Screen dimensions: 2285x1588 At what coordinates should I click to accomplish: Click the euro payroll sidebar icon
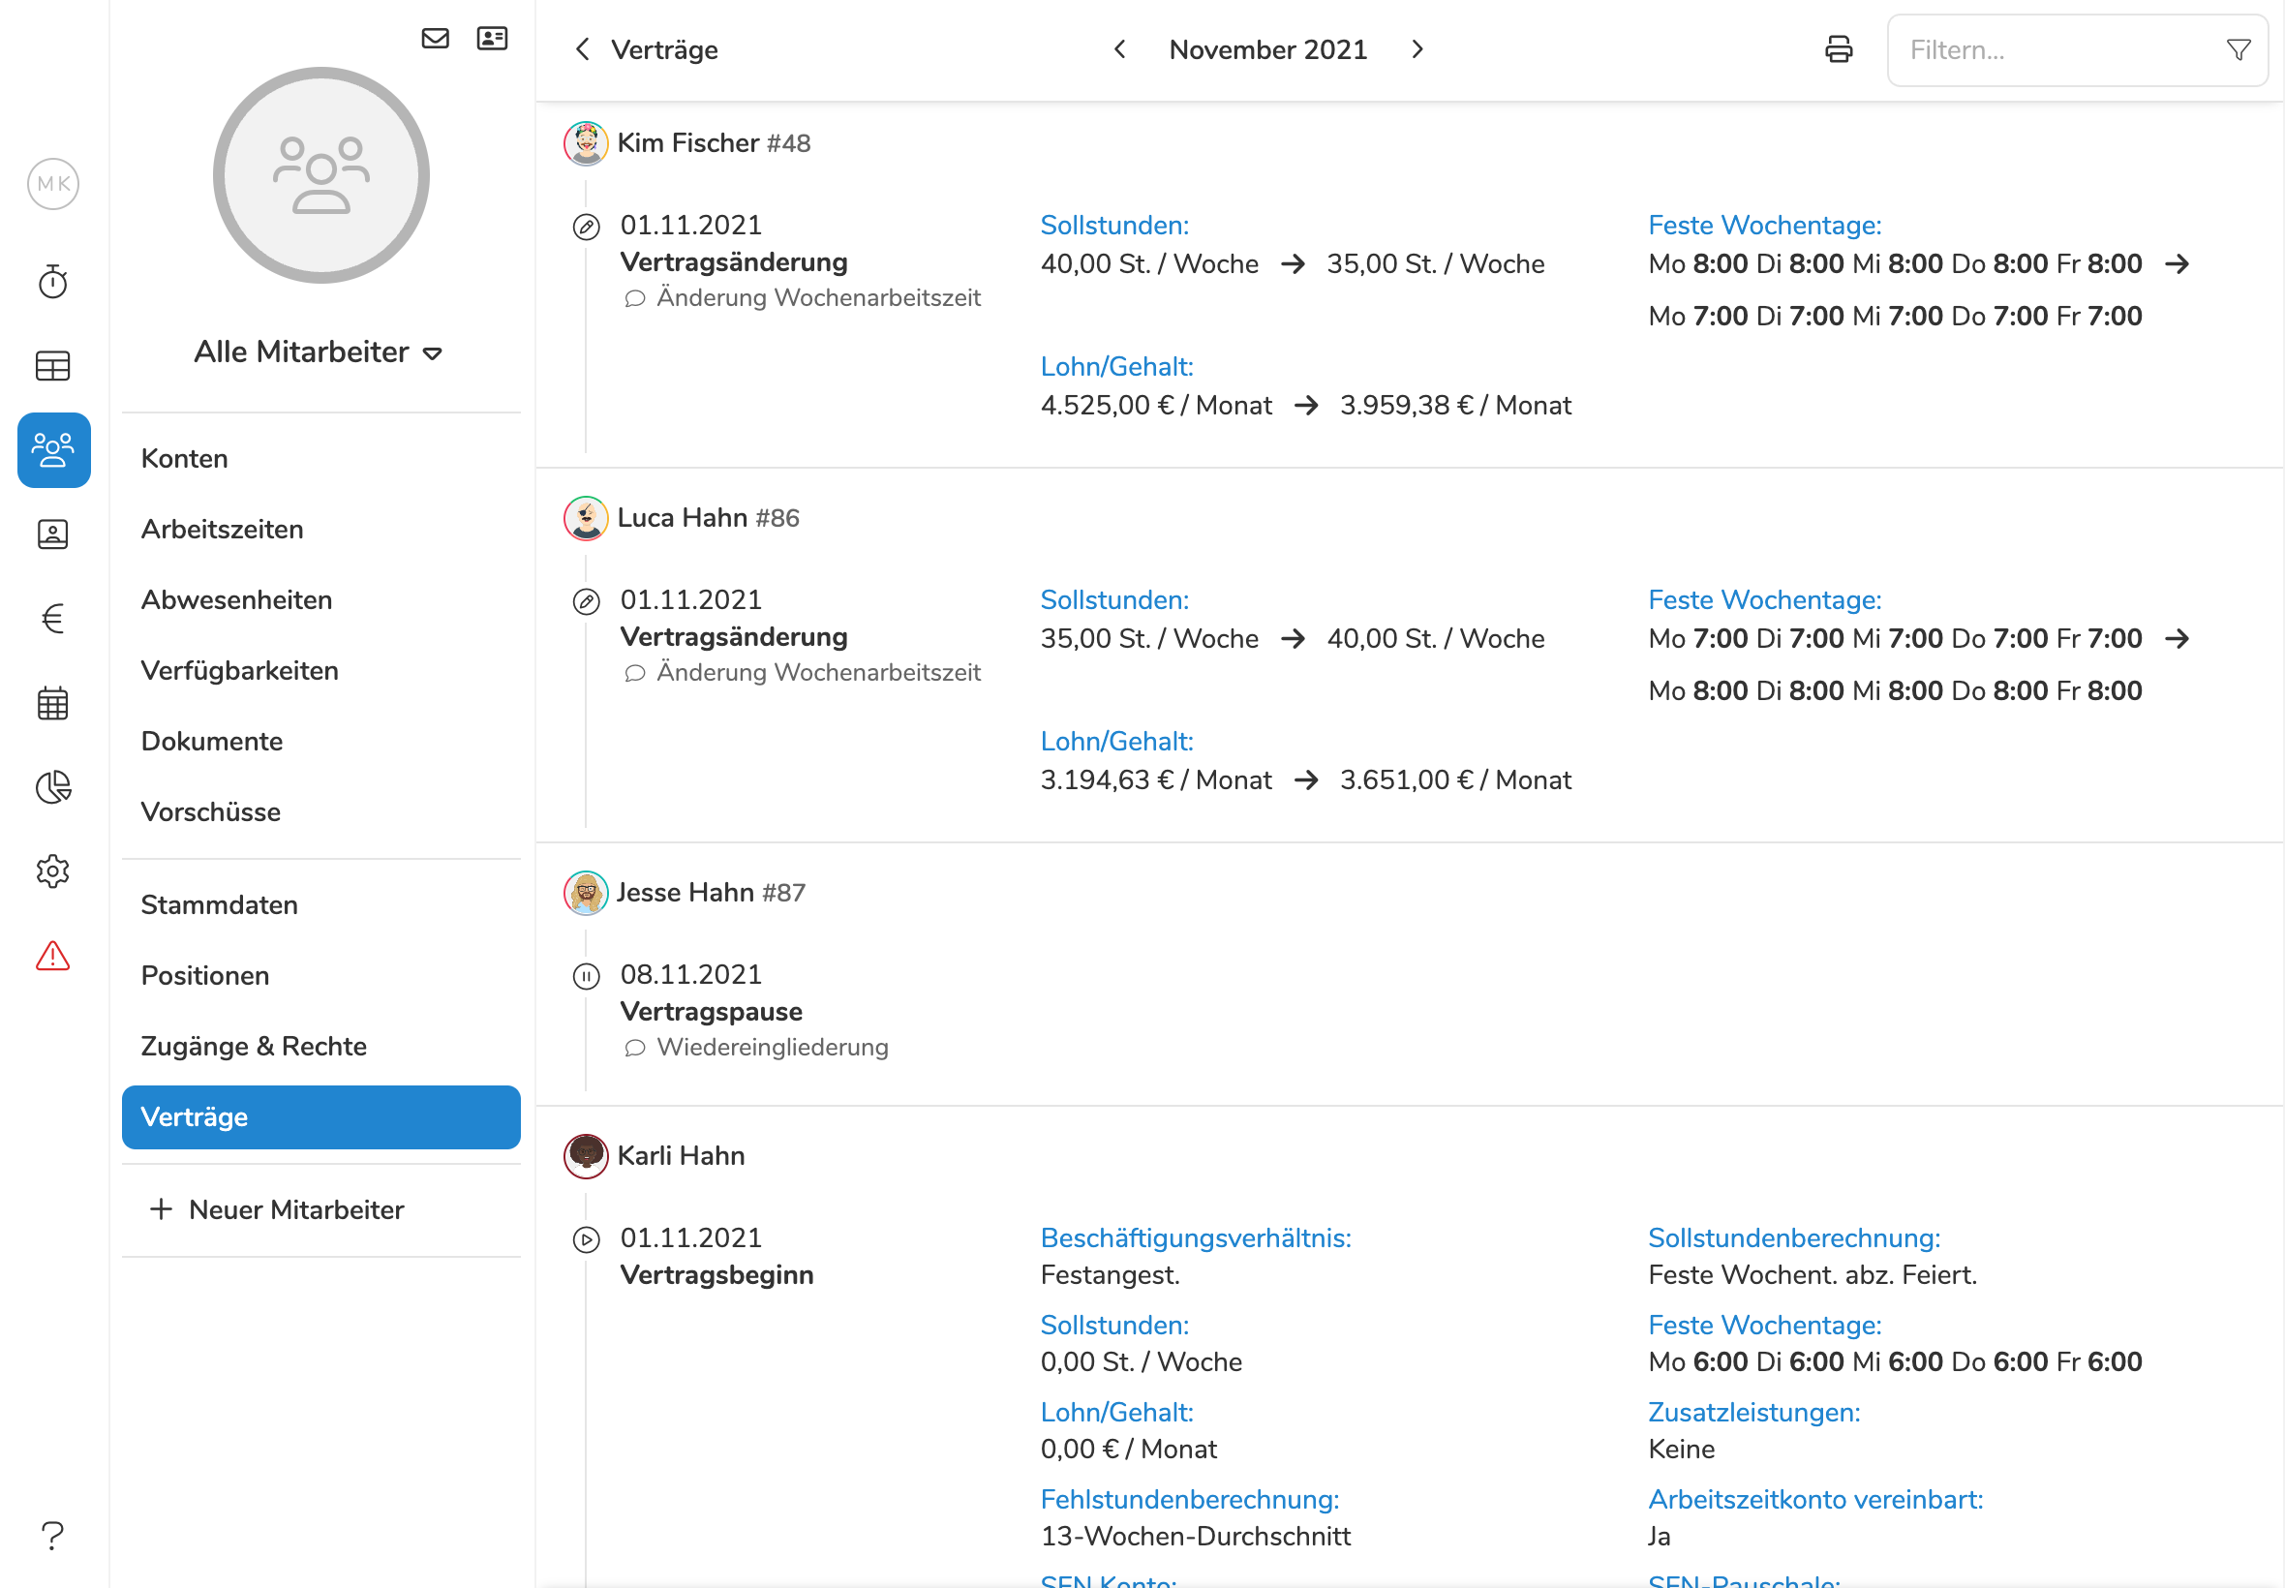click(x=52, y=619)
